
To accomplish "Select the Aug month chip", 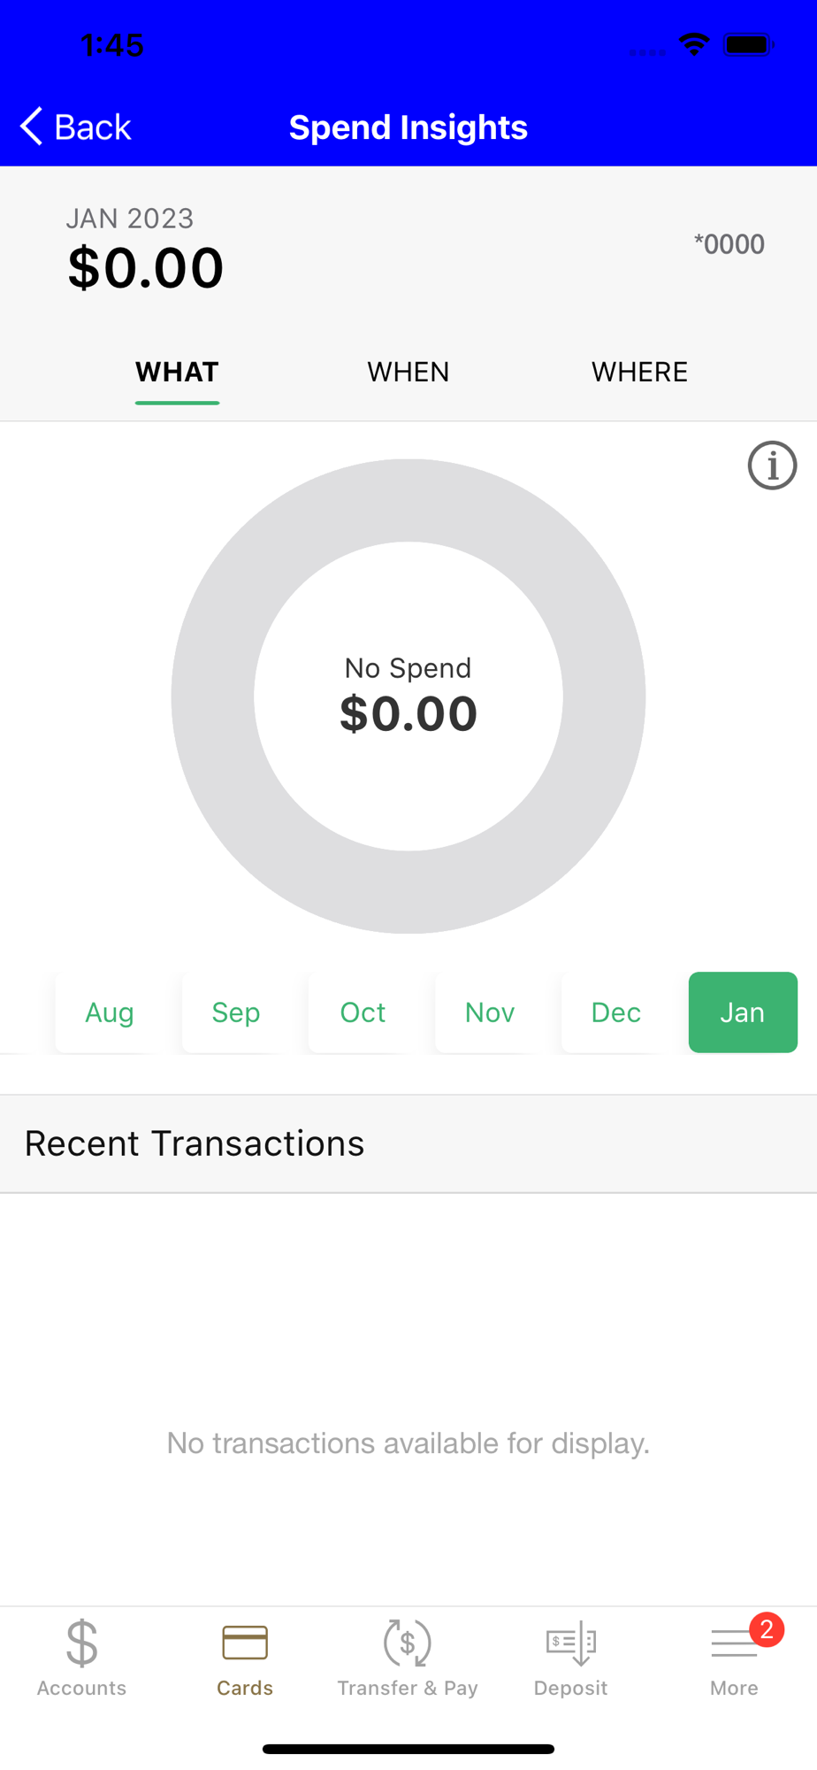I will coord(110,1012).
